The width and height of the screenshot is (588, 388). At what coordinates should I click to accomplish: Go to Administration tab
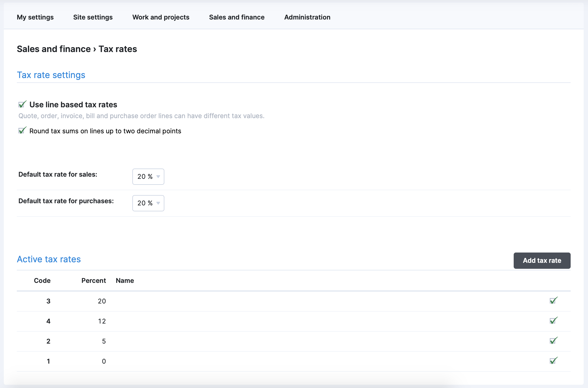307,17
